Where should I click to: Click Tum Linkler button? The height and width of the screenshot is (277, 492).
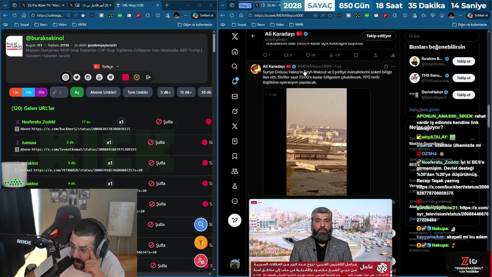138,92
